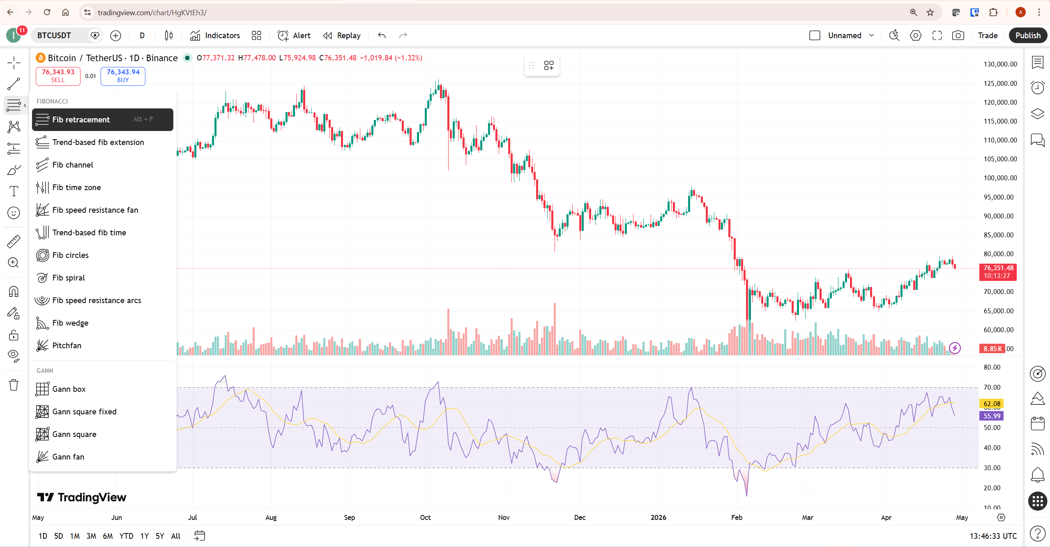Select the text annotation tool

[x=14, y=191]
